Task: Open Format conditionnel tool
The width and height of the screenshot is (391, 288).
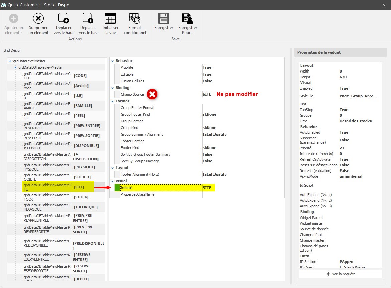Action: tap(135, 19)
